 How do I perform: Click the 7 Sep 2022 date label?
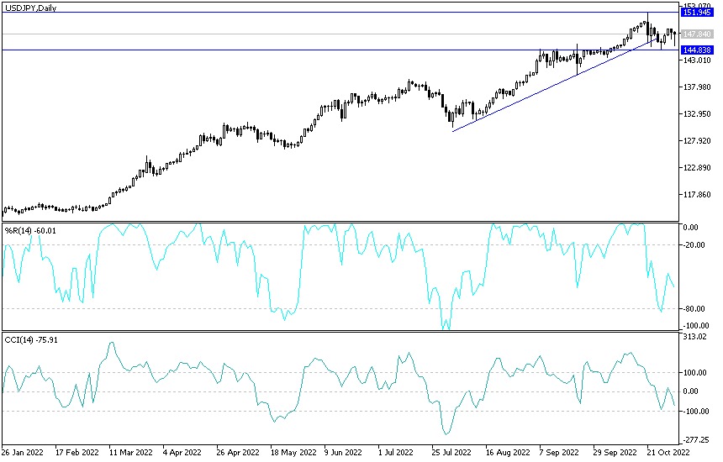559,452
